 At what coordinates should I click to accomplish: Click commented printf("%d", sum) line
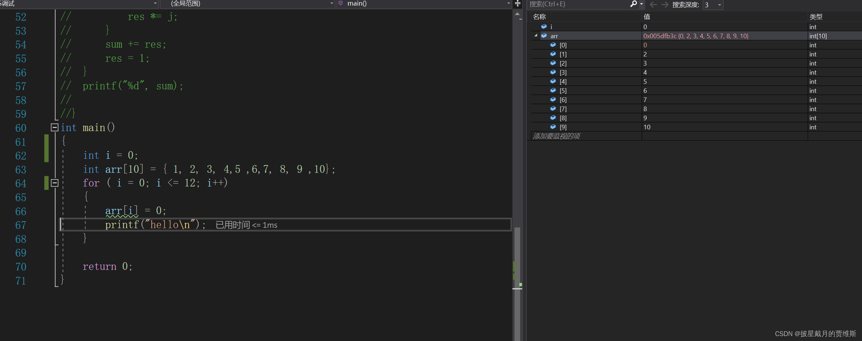click(133, 86)
